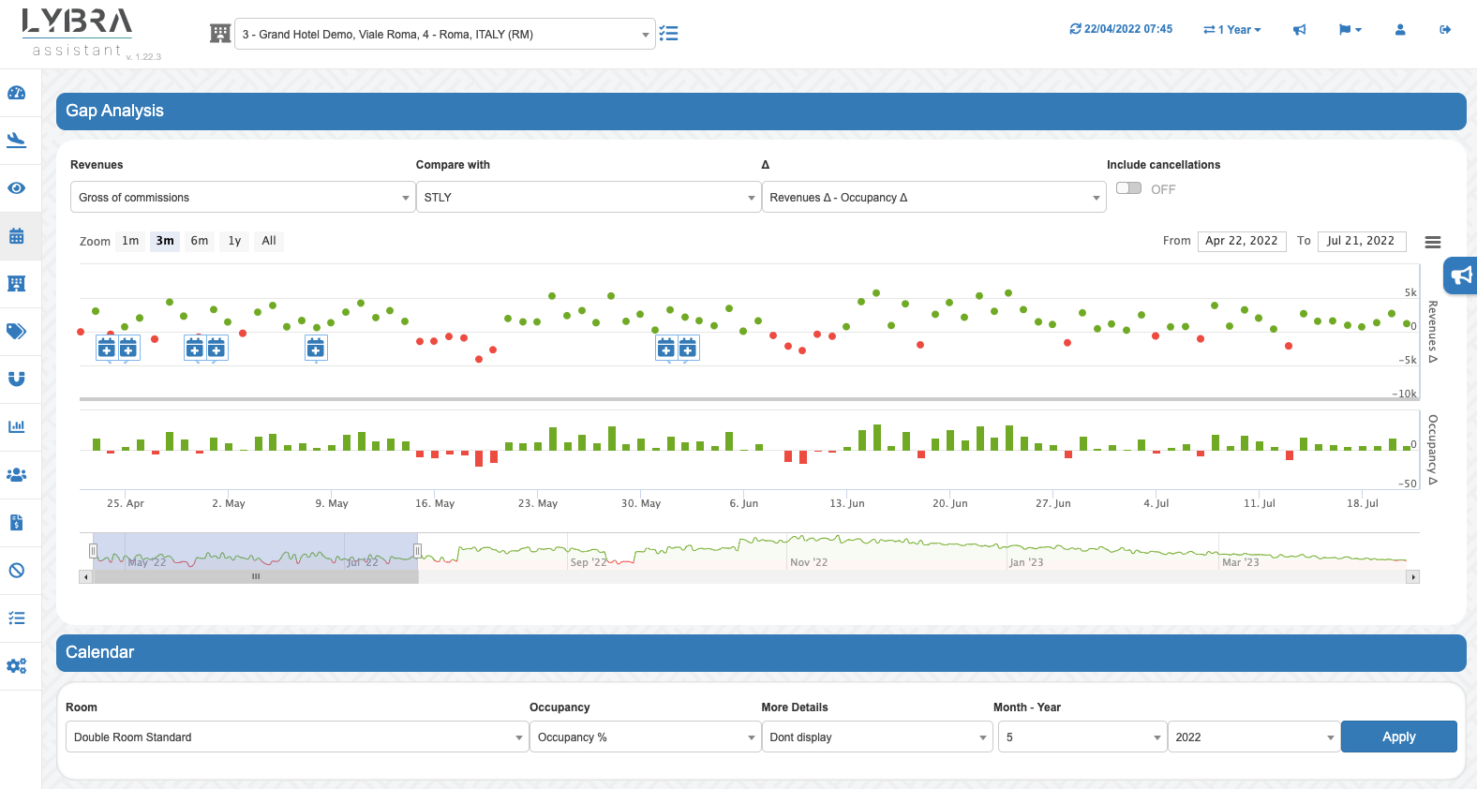This screenshot has height=789, width=1477.
Task: Click the megaphone announcements icon in header
Action: [1300, 30]
